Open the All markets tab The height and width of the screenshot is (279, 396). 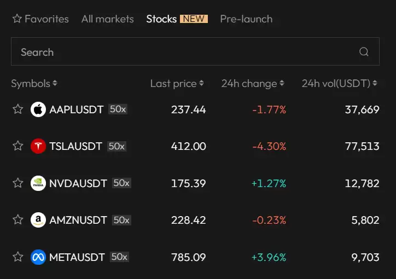108,19
